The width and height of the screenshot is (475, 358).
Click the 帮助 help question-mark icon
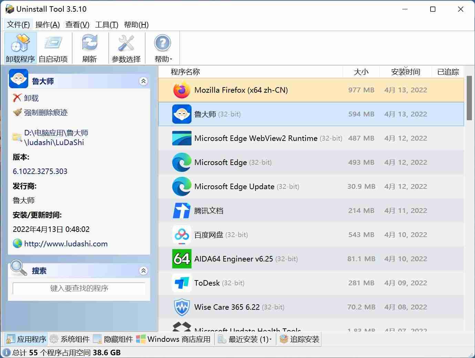click(x=163, y=43)
